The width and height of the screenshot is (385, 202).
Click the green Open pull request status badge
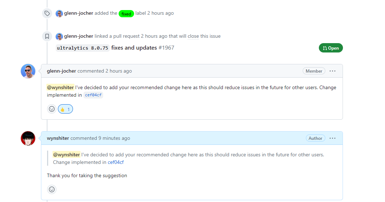coord(331,48)
